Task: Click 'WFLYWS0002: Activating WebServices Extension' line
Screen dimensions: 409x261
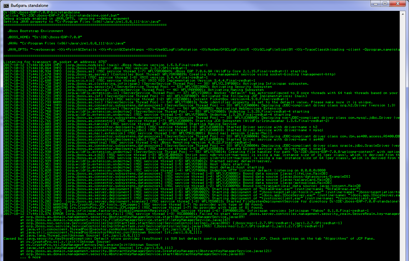Action: pos(143,108)
